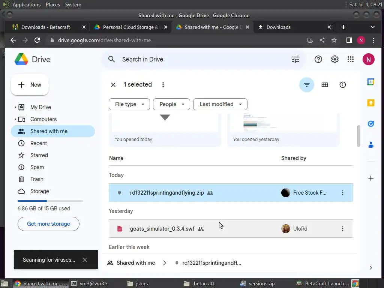Open Chrome's three-dot menu
384x288 pixels.
[373, 40]
